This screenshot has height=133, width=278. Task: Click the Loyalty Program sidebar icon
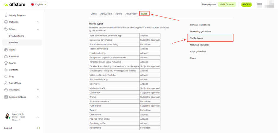click(x=6, y=15)
